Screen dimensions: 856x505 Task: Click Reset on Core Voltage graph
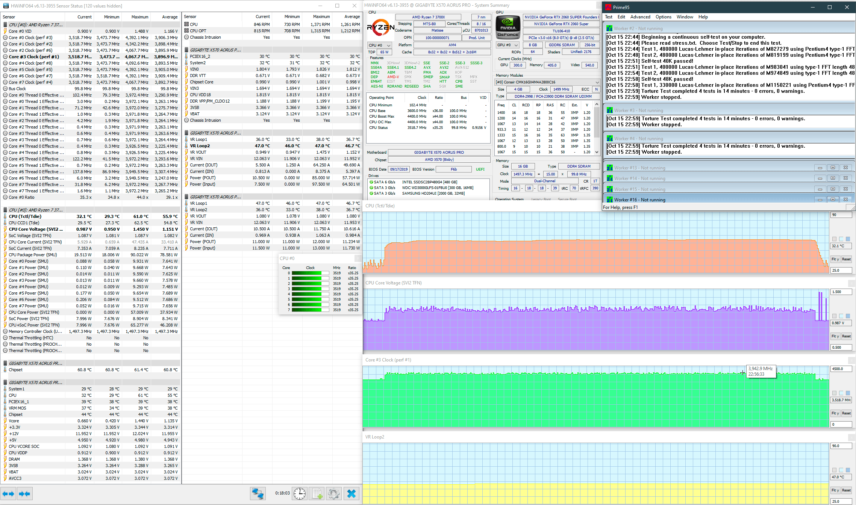[x=846, y=336]
